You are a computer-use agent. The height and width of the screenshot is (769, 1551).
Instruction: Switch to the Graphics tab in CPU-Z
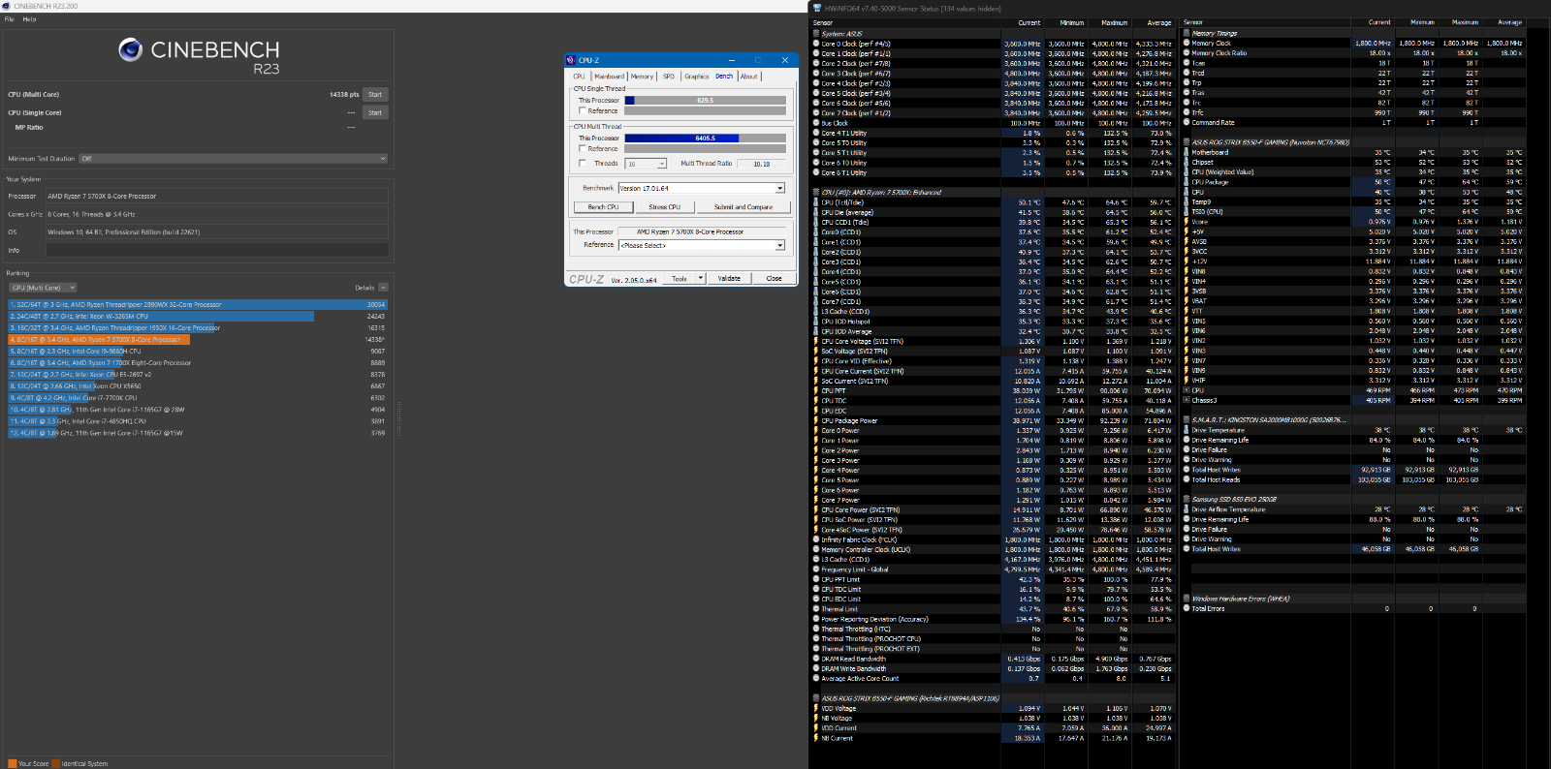pos(696,77)
